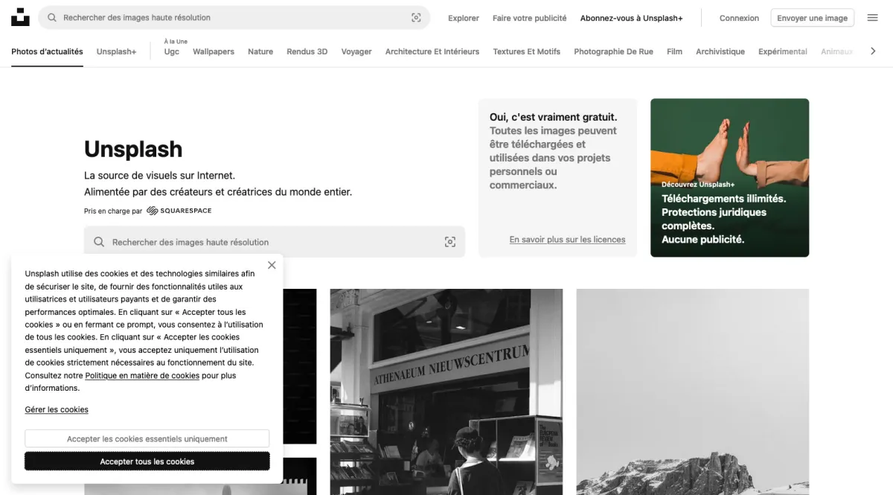The image size is (893, 495).
Task: Click the Squarespace sponsor logo
Action: tap(179, 211)
